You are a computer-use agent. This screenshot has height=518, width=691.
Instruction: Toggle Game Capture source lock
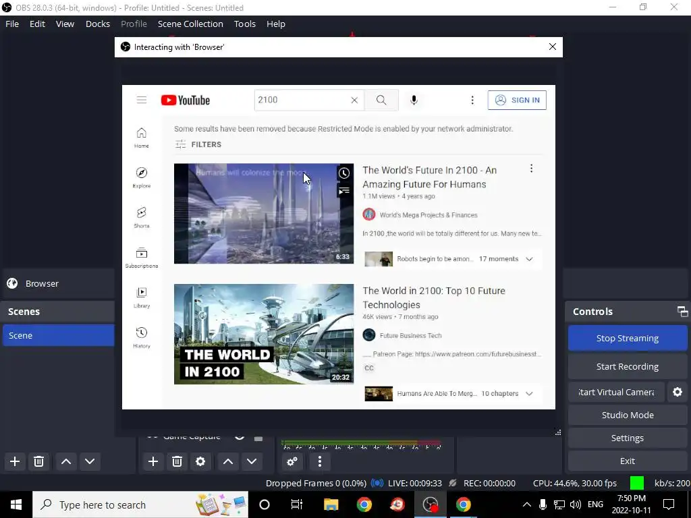258,438
